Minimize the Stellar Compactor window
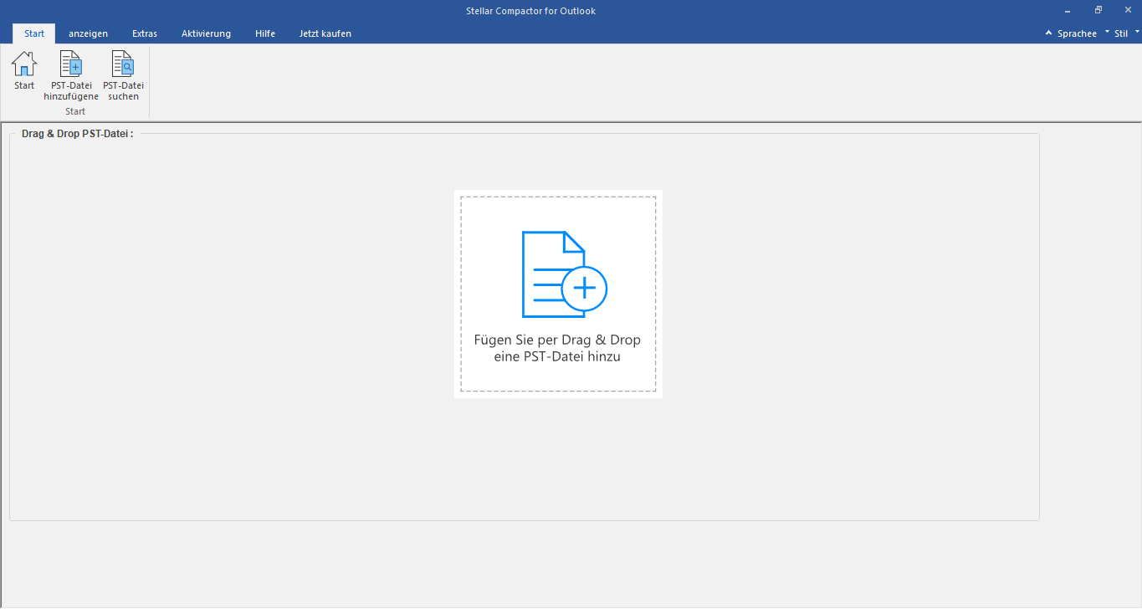 click(1067, 10)
